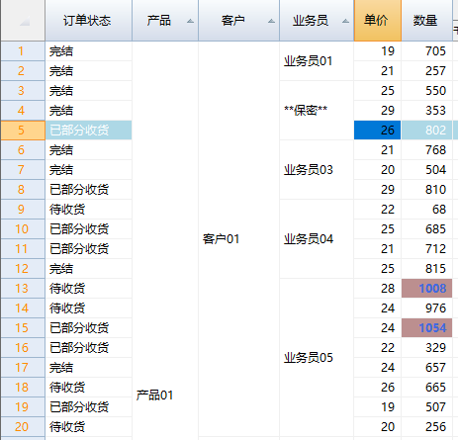Select the merged 业务员05 cell
This screenshot has width=458, height=440.
pyautogui.click(x=317, y=358)
